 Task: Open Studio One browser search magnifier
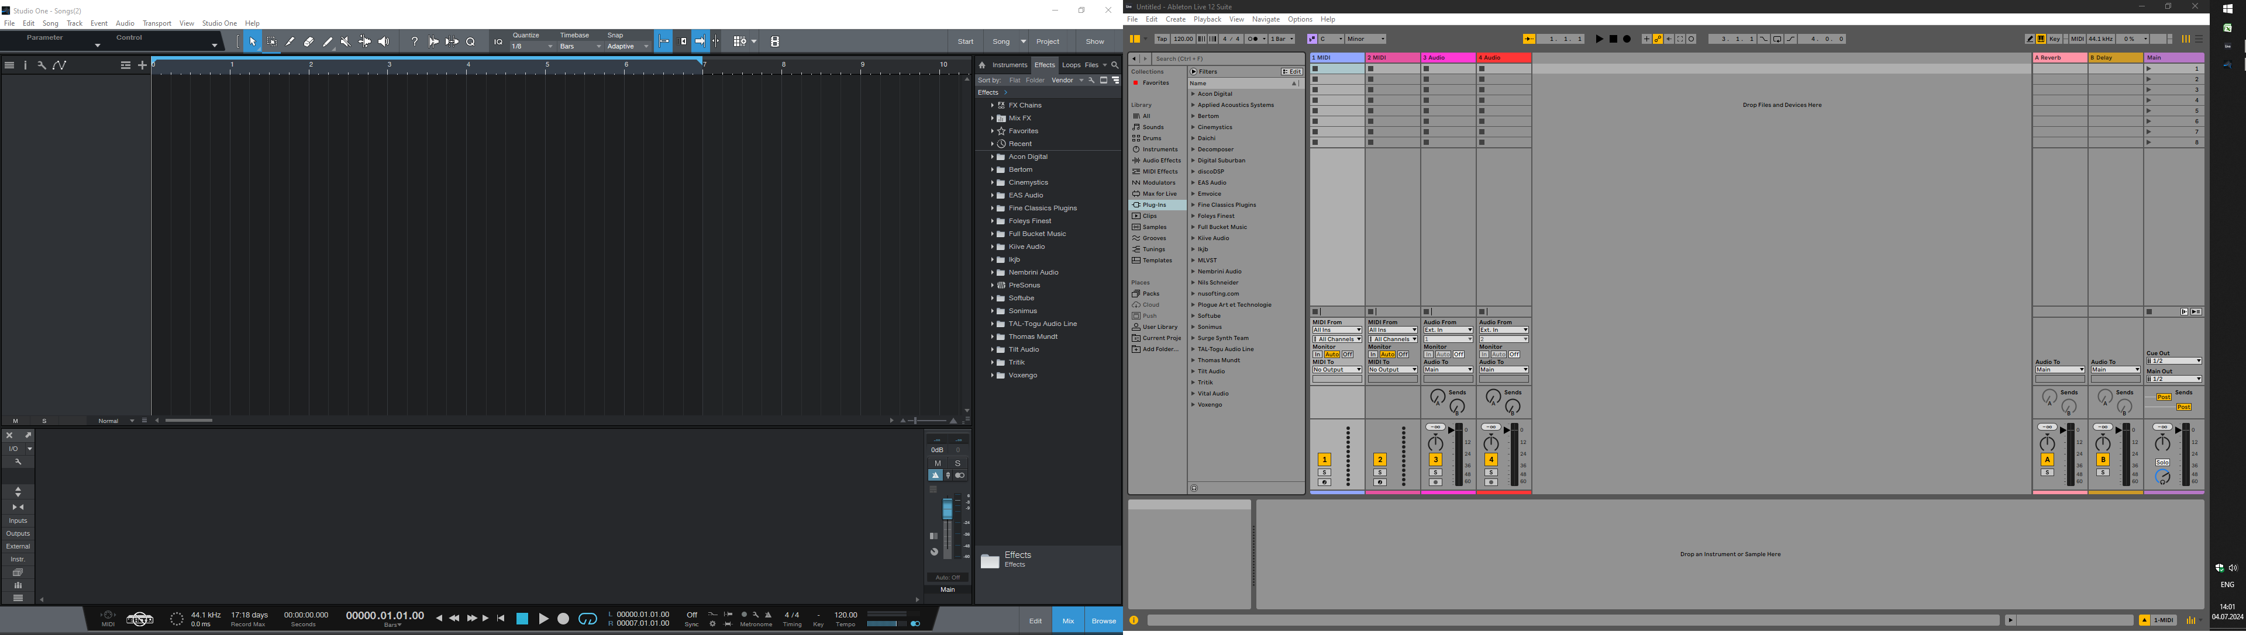coord(1114,65)
